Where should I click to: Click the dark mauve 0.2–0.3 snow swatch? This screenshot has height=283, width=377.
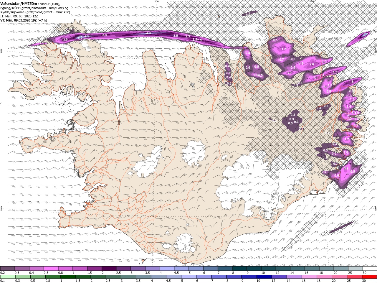click(8, 269)
